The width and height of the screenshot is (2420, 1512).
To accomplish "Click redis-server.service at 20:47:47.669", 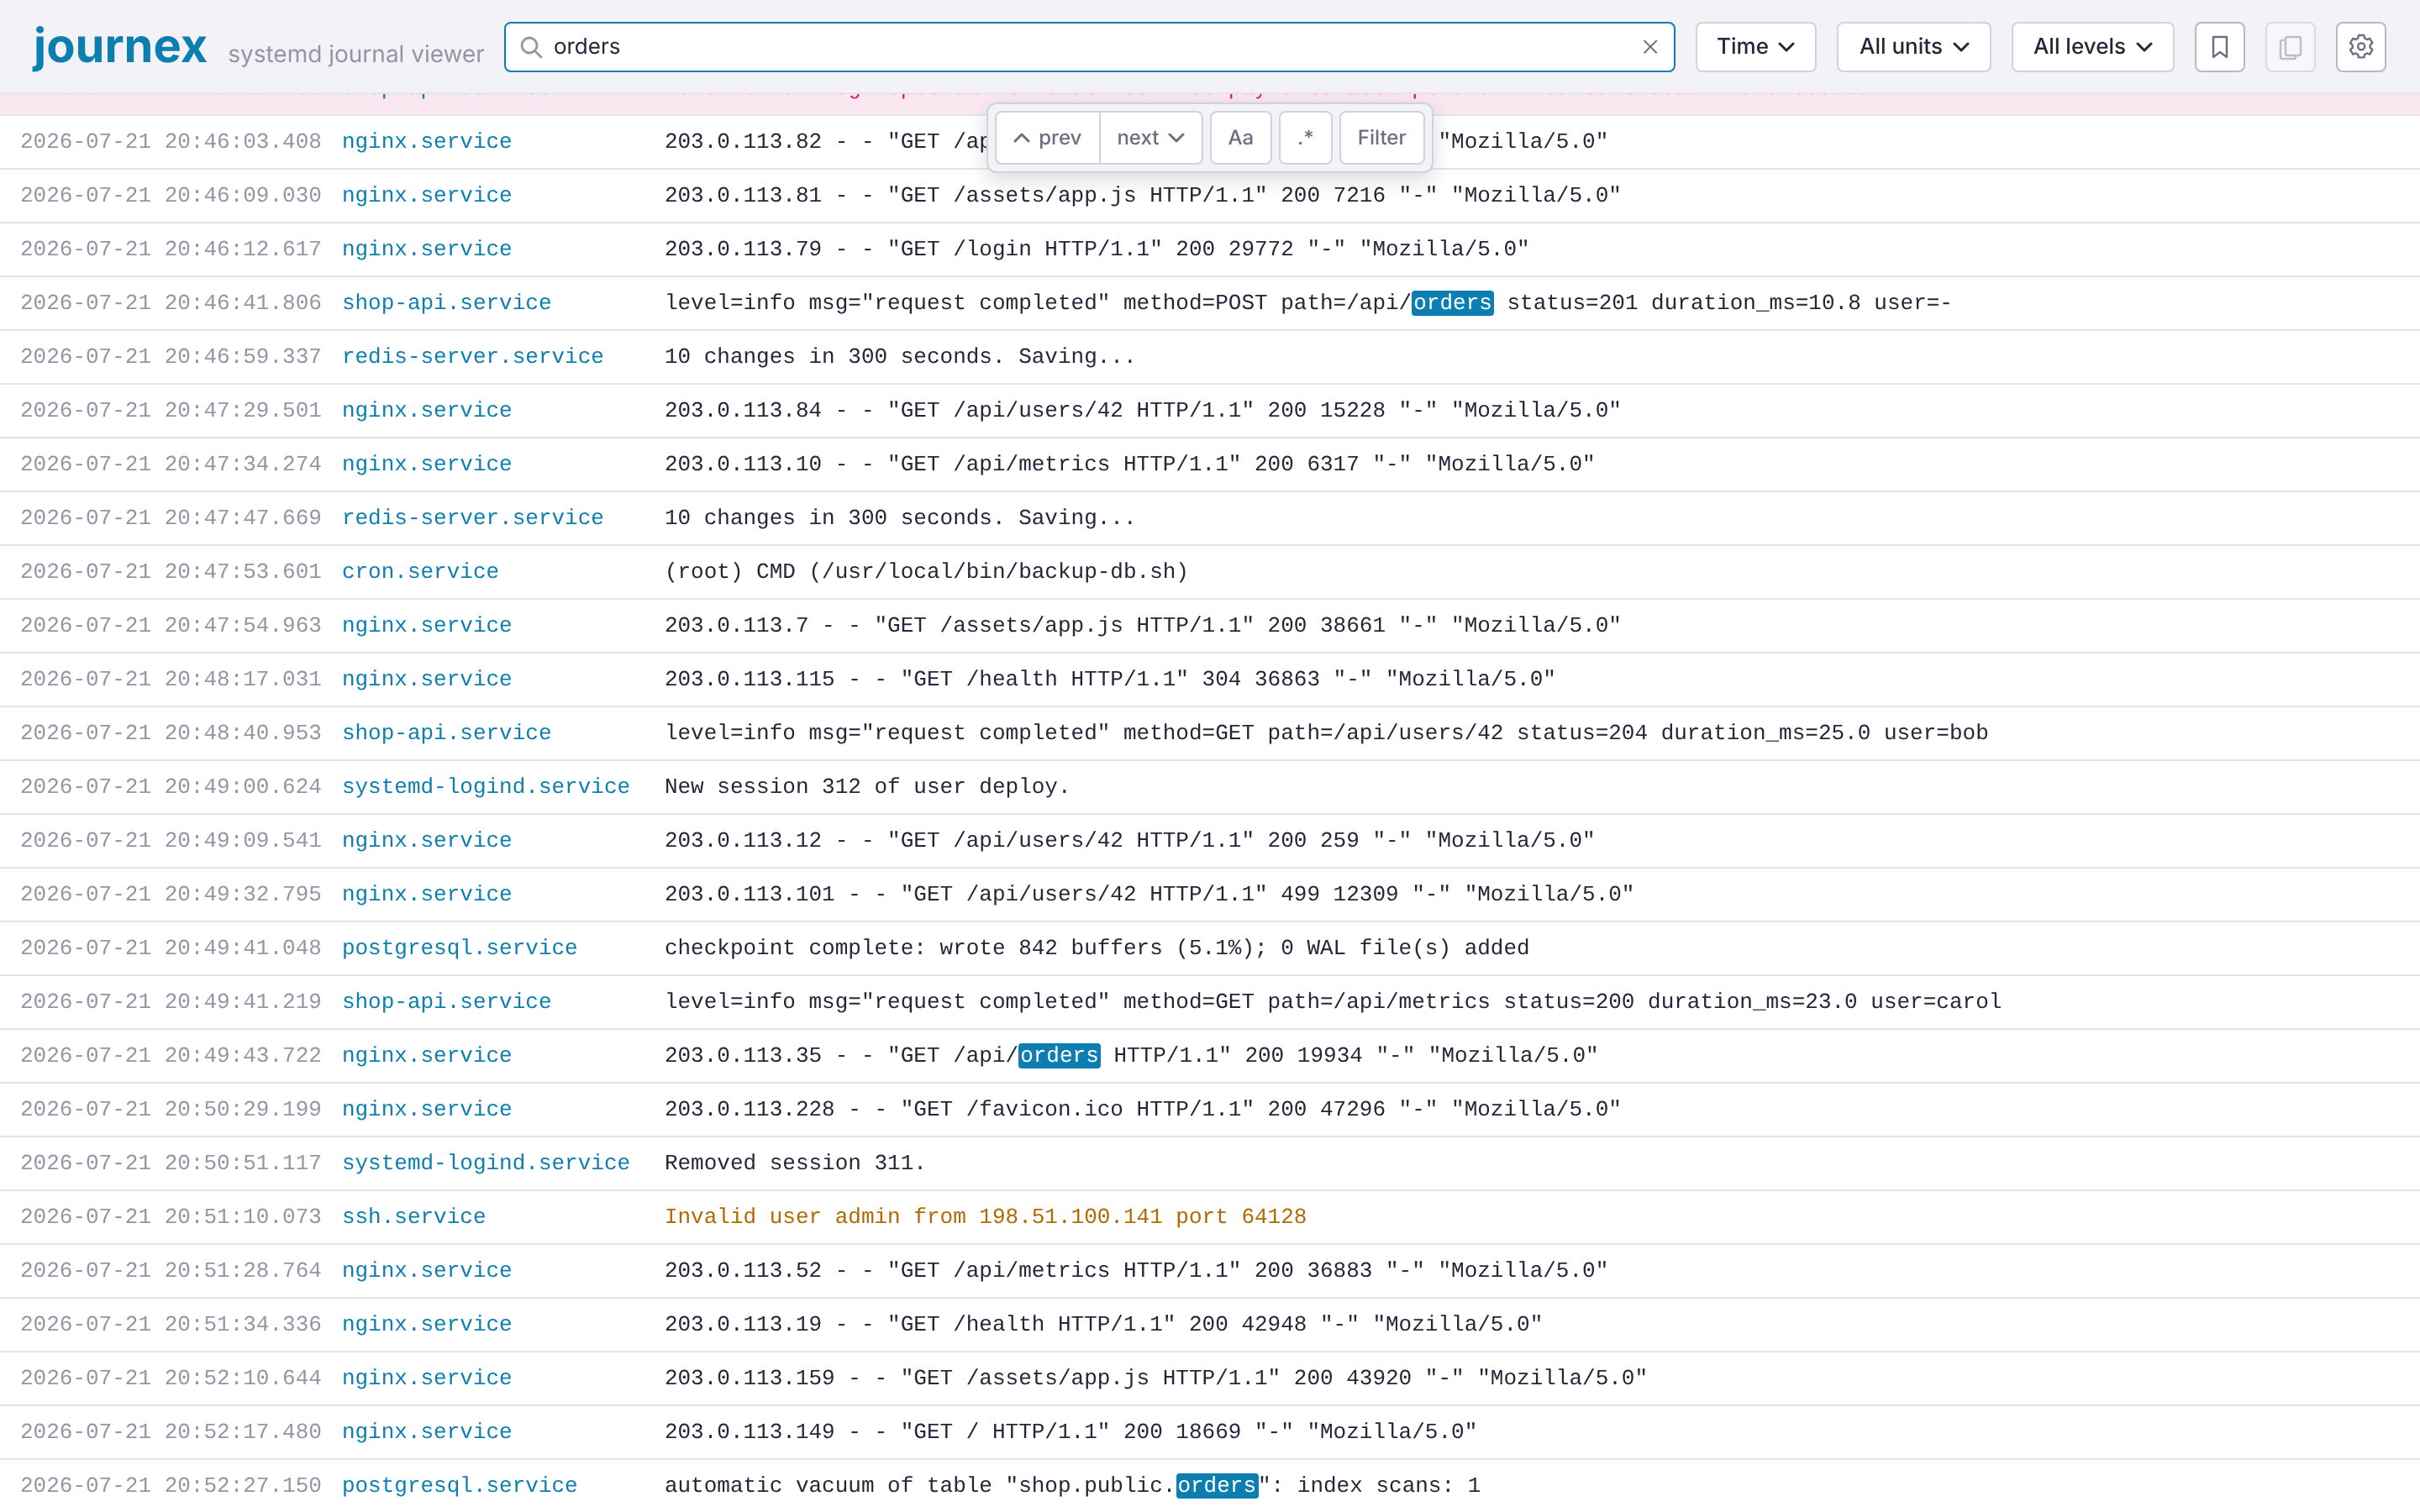I will [472, 518].
